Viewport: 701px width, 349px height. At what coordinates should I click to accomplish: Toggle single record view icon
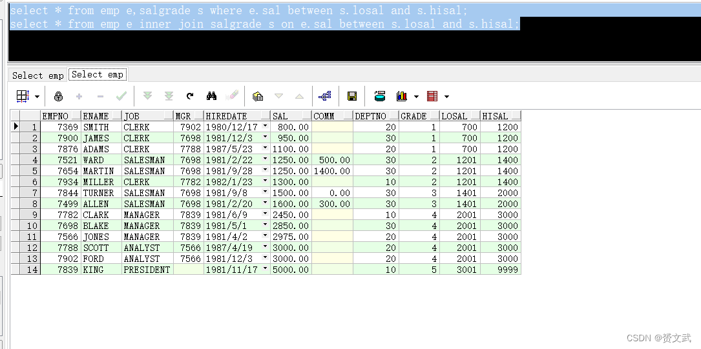pos(258,96)
